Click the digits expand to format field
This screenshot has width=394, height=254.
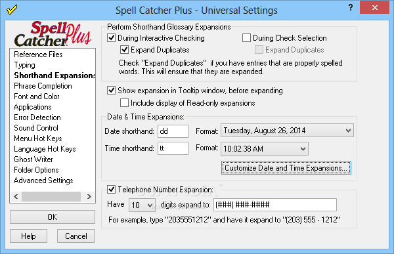275,205
